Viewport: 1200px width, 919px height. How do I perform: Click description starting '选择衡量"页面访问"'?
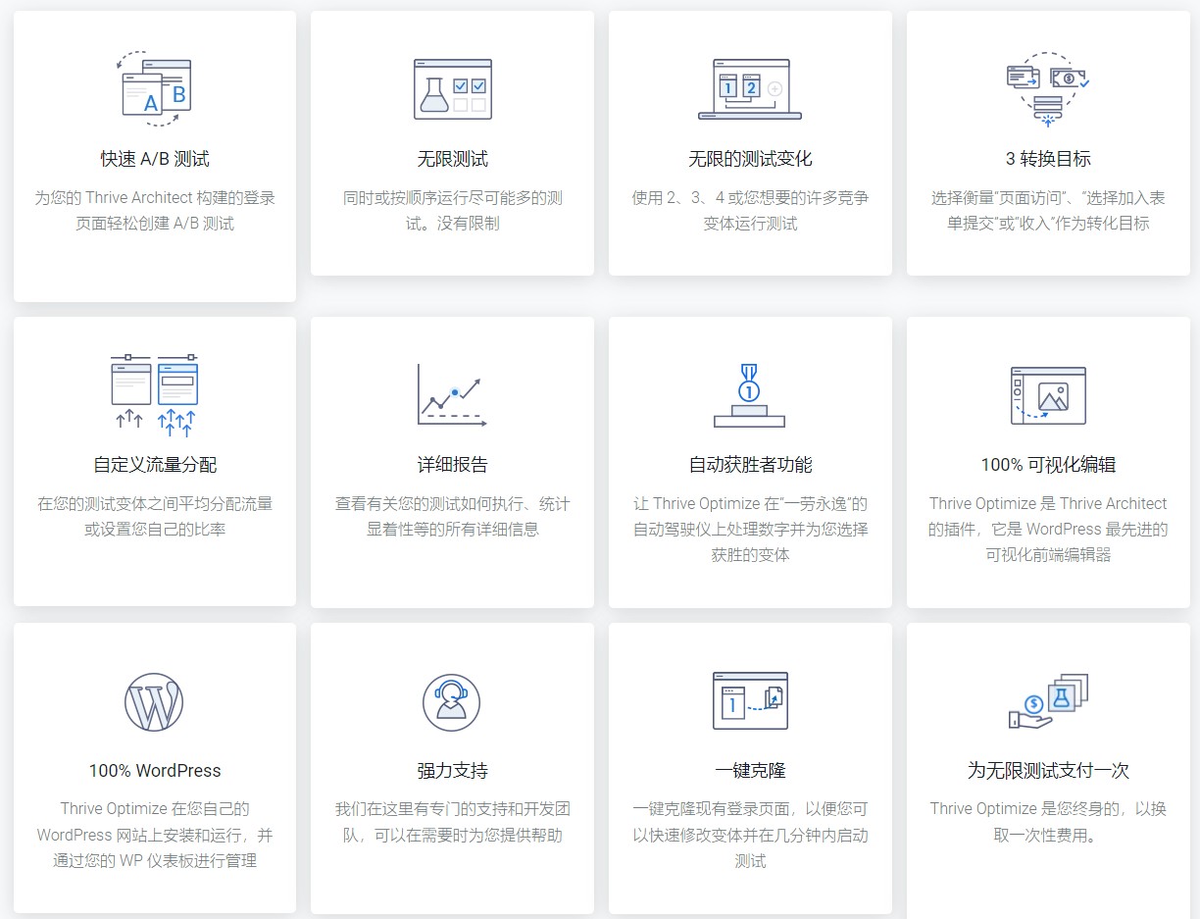[x=1048, y=211]
